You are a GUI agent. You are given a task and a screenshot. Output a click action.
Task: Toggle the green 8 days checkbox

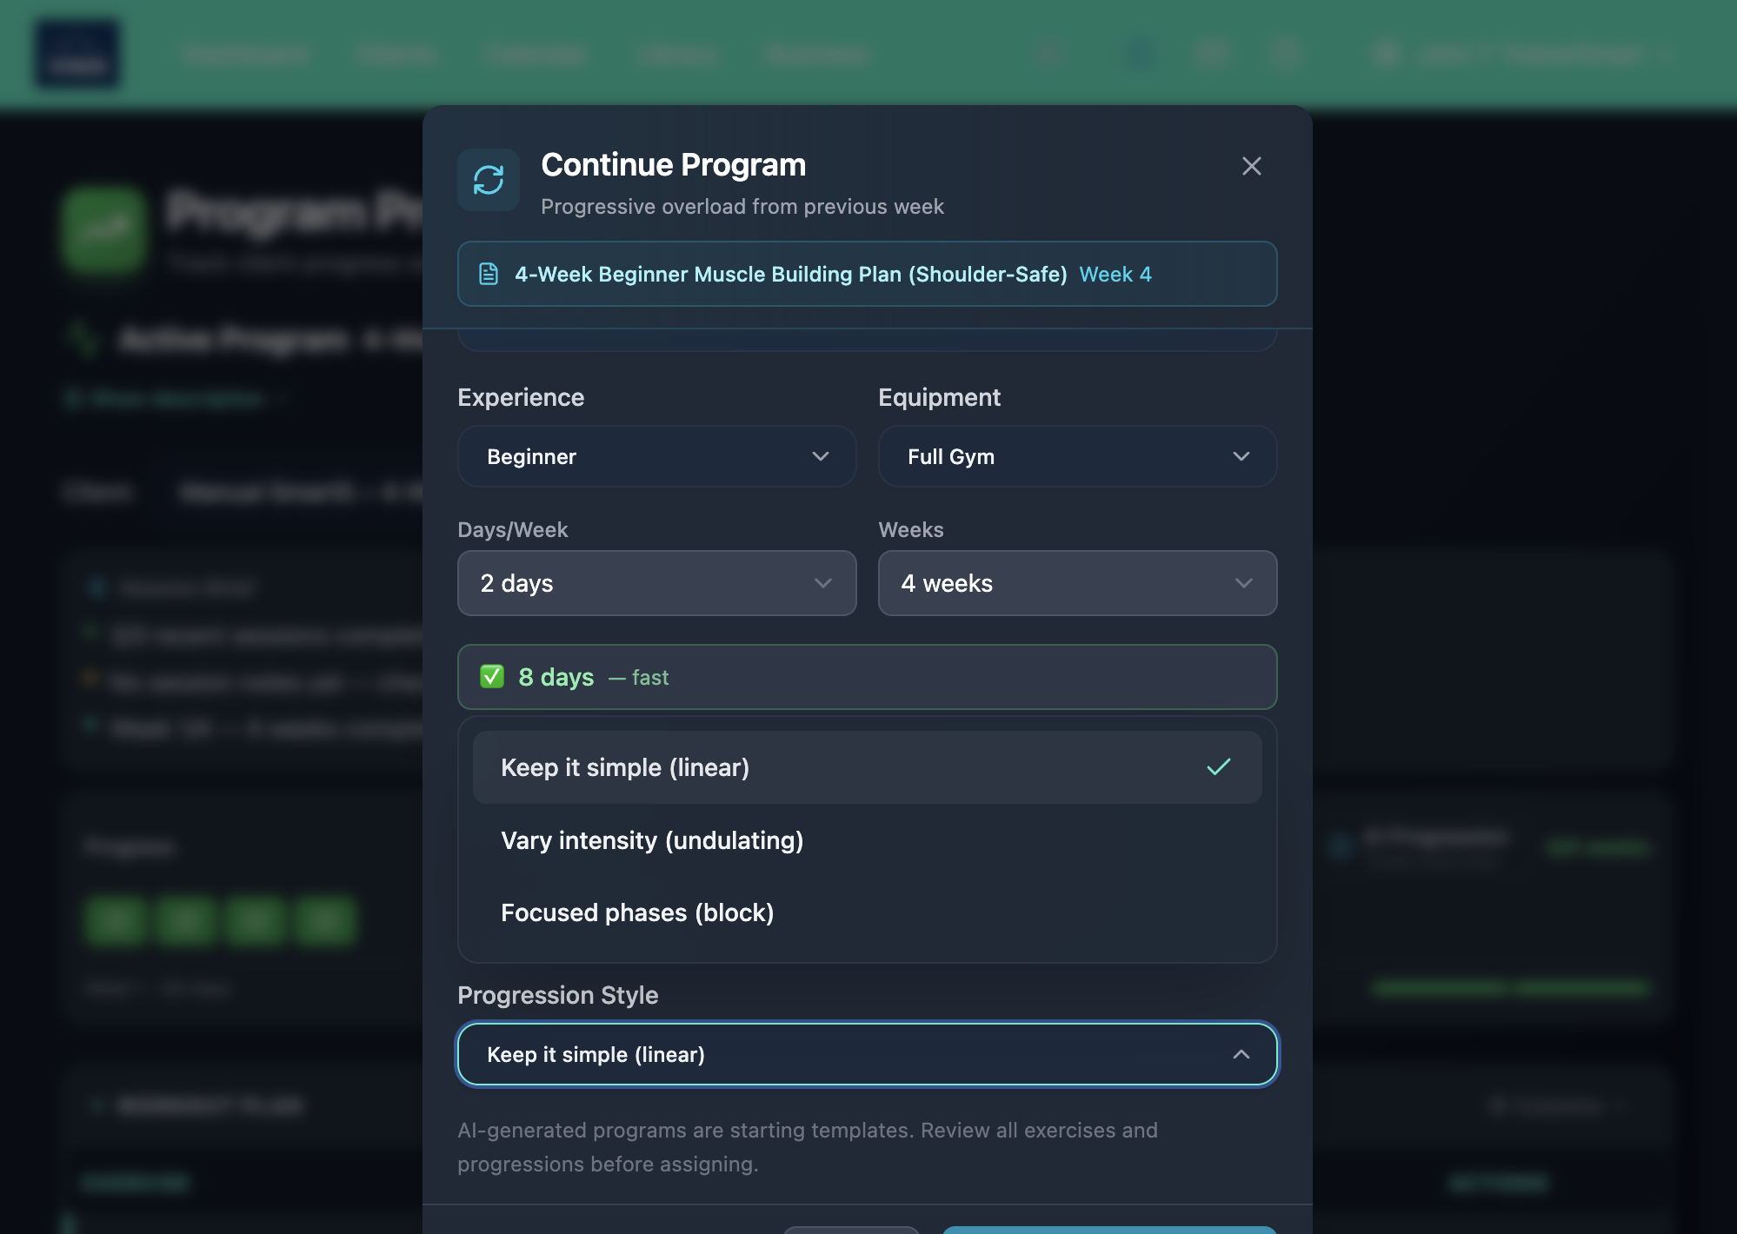tap(493, 677)
